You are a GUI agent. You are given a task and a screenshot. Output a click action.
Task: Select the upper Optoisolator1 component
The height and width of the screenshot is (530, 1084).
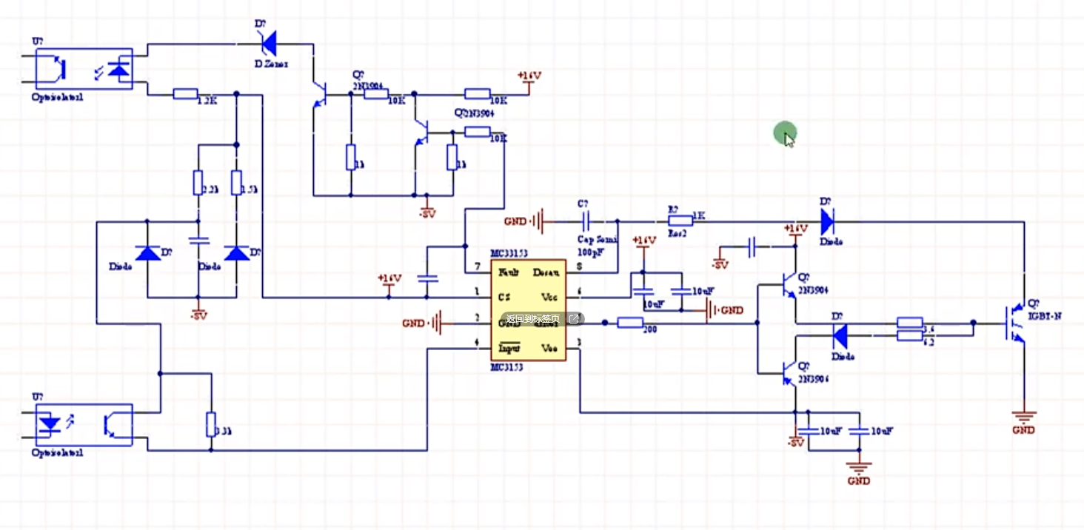pos(84,69)
